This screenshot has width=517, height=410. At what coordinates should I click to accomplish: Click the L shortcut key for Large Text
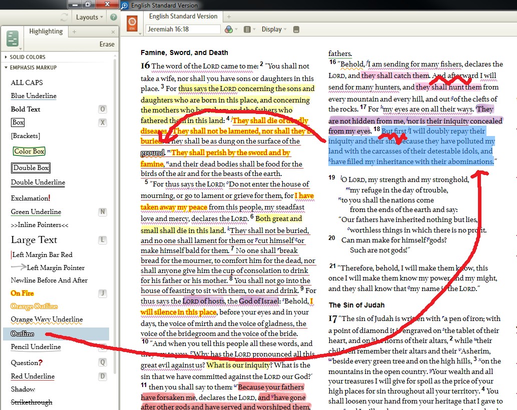pyautogui.click(x=103, y=240)
